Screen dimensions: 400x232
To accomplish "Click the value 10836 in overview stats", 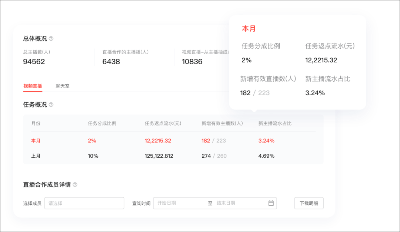I will pyautogui.click(x=192, y=62).
